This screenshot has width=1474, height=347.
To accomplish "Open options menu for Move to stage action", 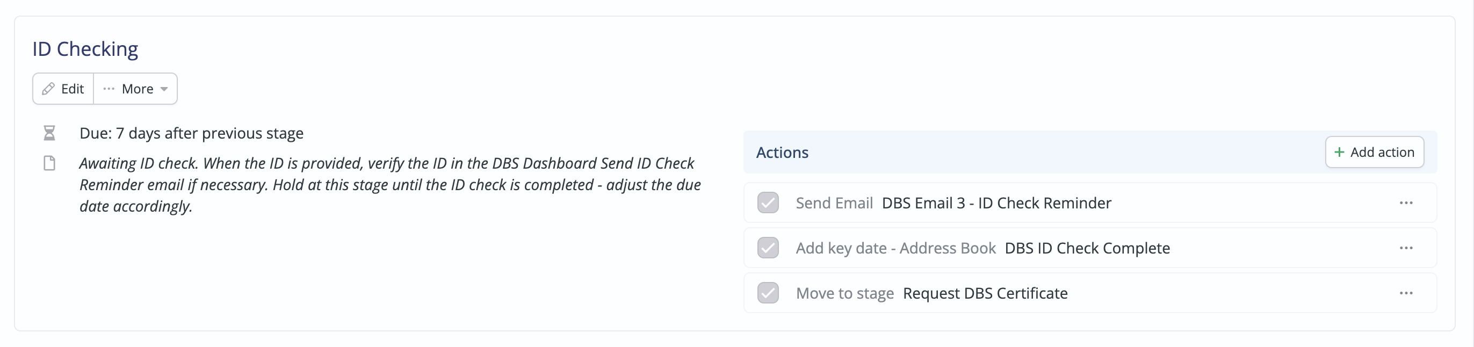I will 1406,294.
